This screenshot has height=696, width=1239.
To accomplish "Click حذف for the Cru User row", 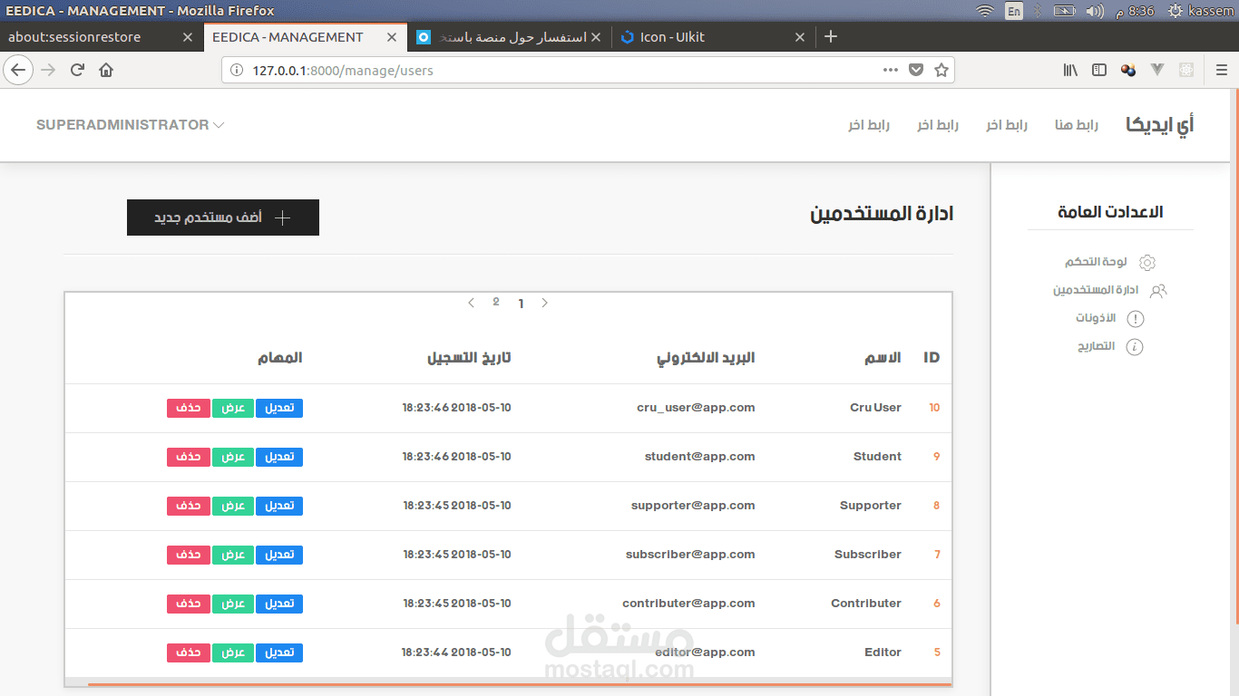I will [188, 408].
